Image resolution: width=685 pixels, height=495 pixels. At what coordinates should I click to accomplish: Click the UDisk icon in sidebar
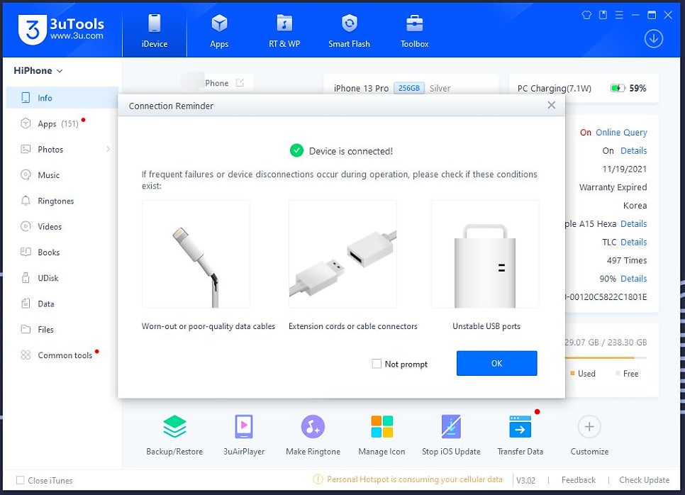(26, 278)
